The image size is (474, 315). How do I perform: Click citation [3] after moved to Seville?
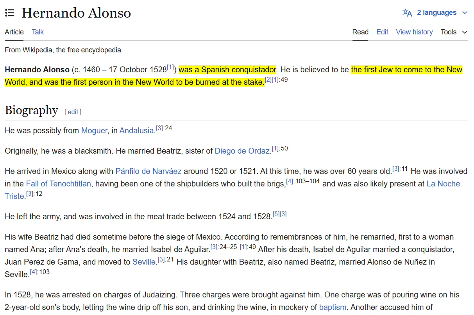coord(162,260)
